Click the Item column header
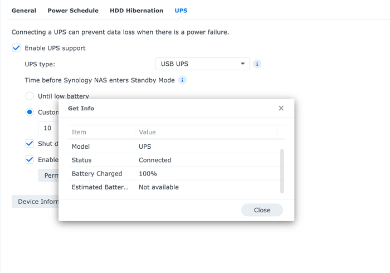The image size is (390, 273). tap(101, 132)
